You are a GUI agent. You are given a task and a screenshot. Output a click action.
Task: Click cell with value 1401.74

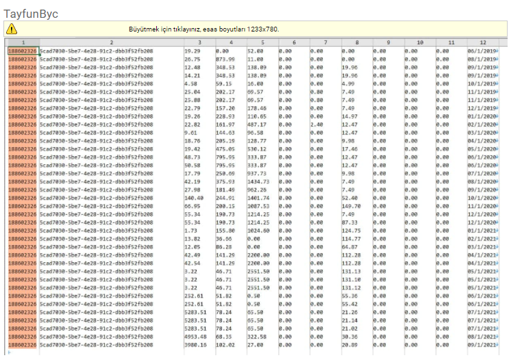point(258,198)
